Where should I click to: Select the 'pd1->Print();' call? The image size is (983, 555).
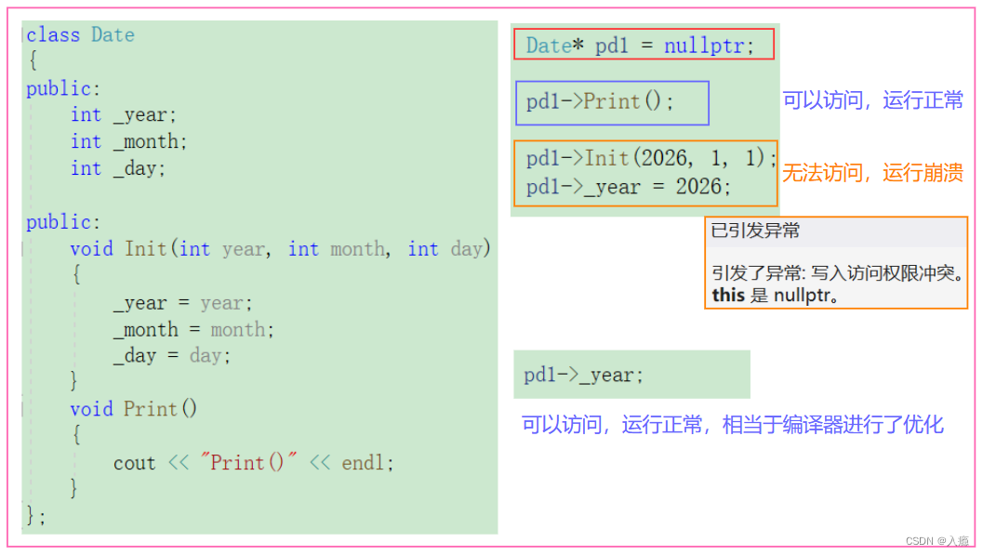coord(600,101)
